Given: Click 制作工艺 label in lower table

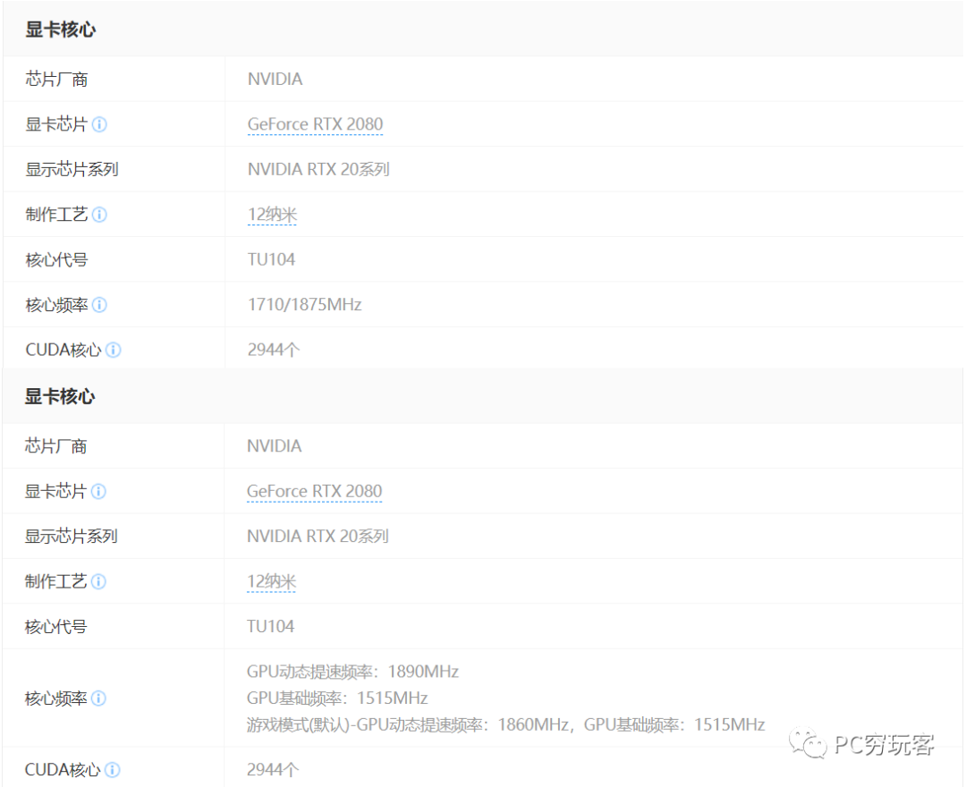Looking at the screenshot, I should 56,581.
